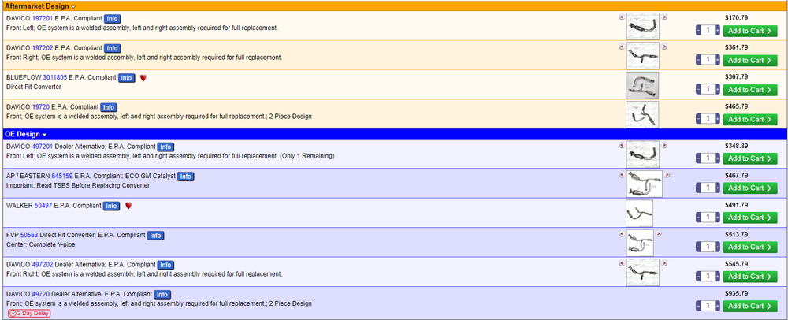Open part number link 49720

(x=41, y=294)
